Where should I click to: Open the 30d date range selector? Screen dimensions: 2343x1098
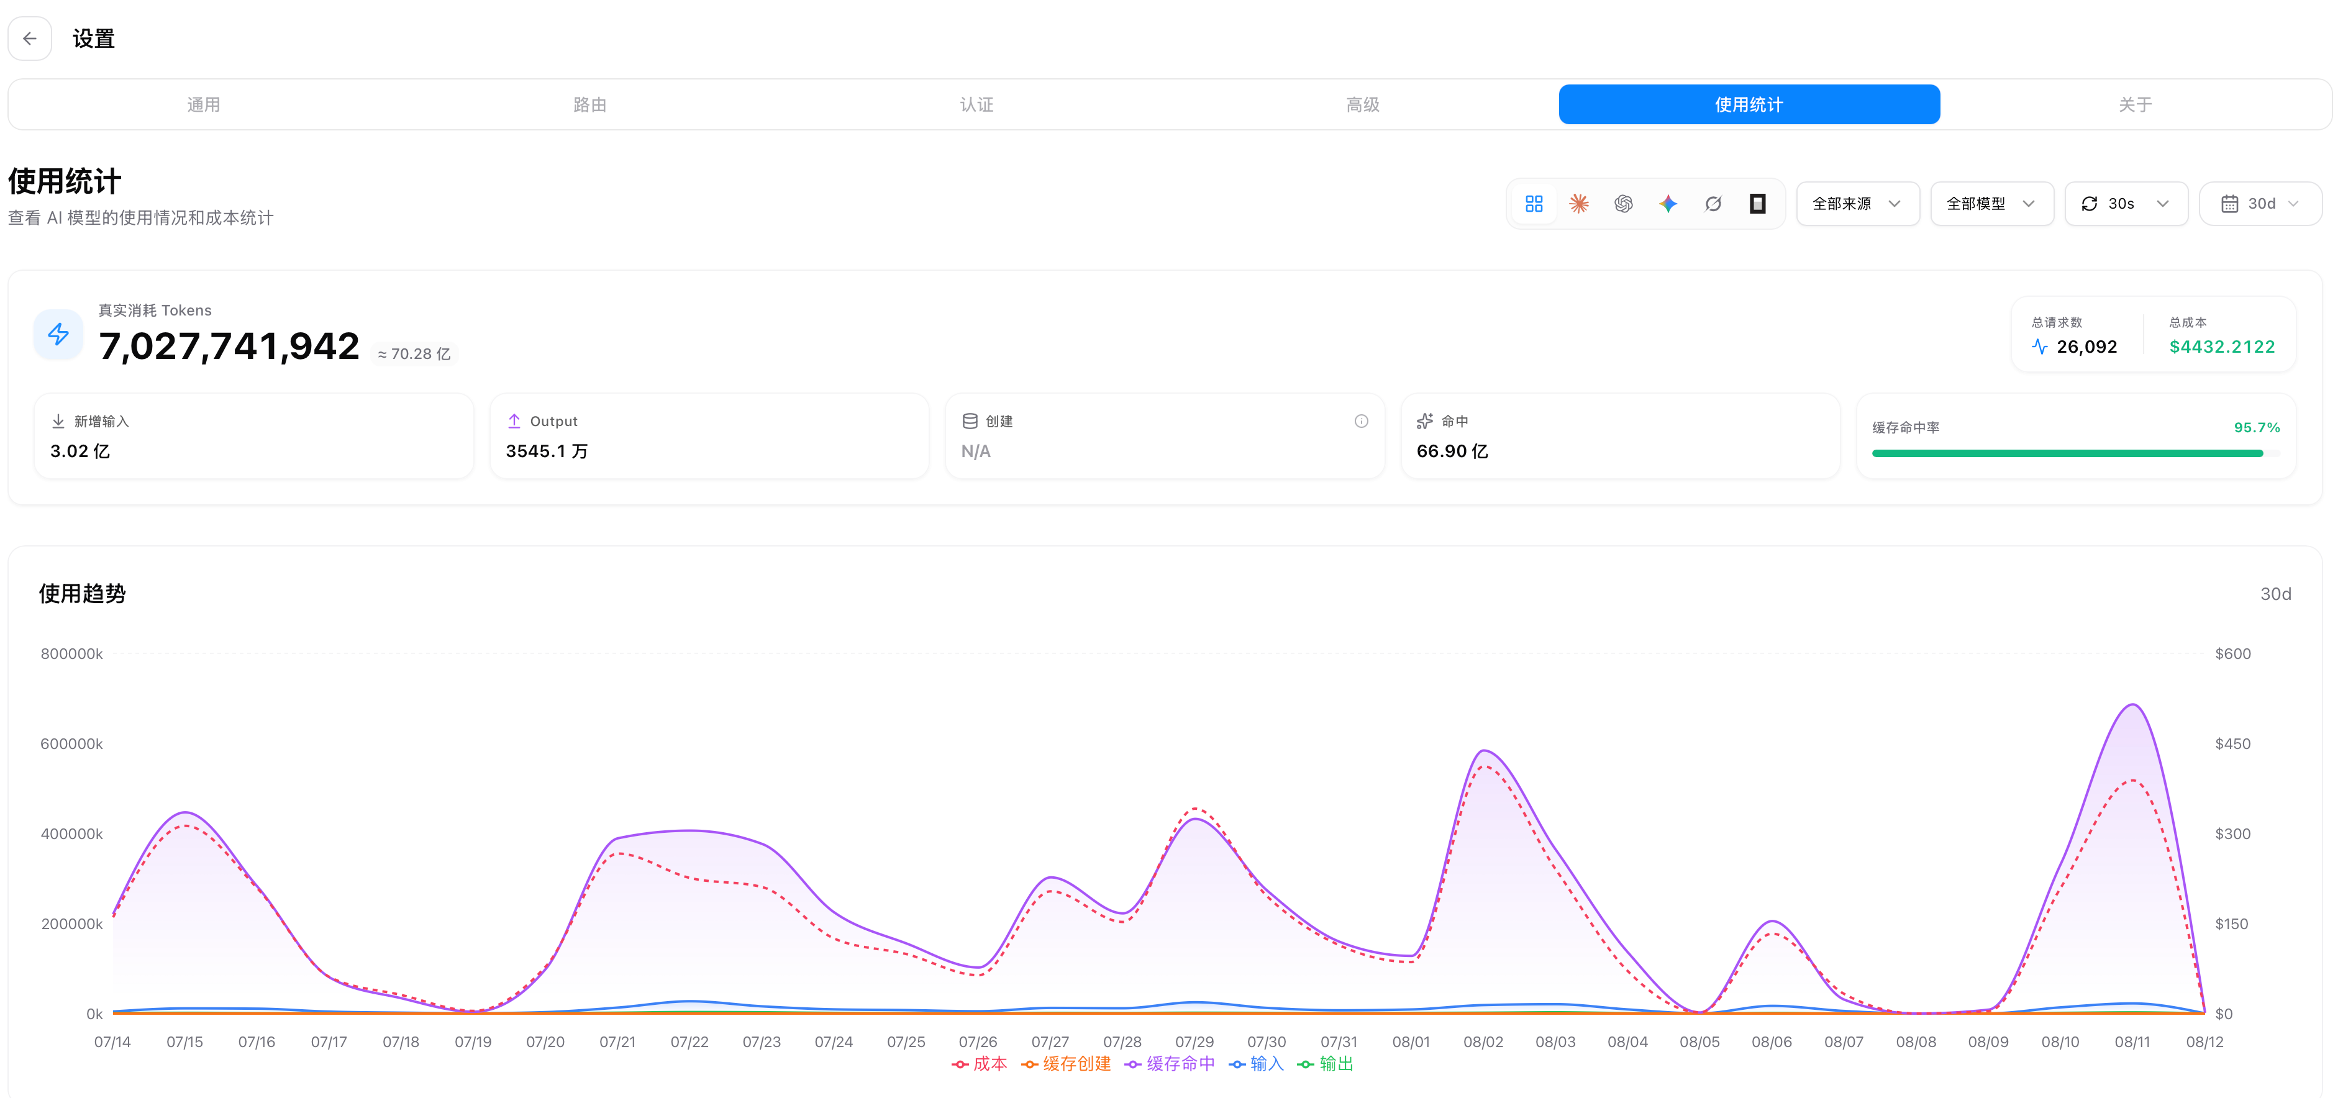(x=2260, y=204)
